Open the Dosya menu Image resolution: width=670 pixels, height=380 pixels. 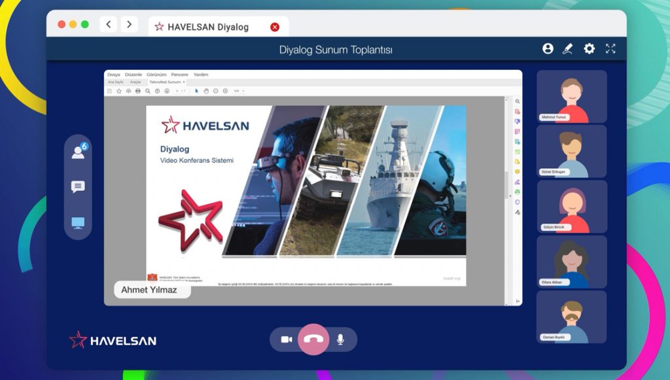coord(114,75)
